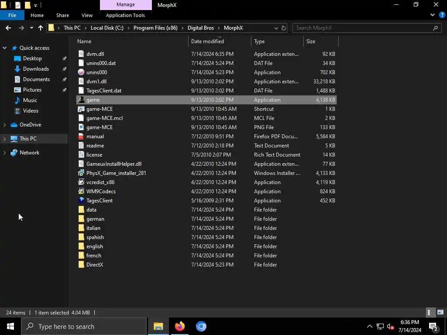The height and width of the screenshot is (335, 447).
Task: Click the Manage contextual tab
Action: point(126,4)
